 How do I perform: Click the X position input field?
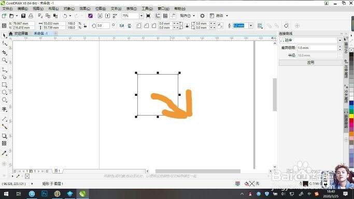[x=23, y=23]
